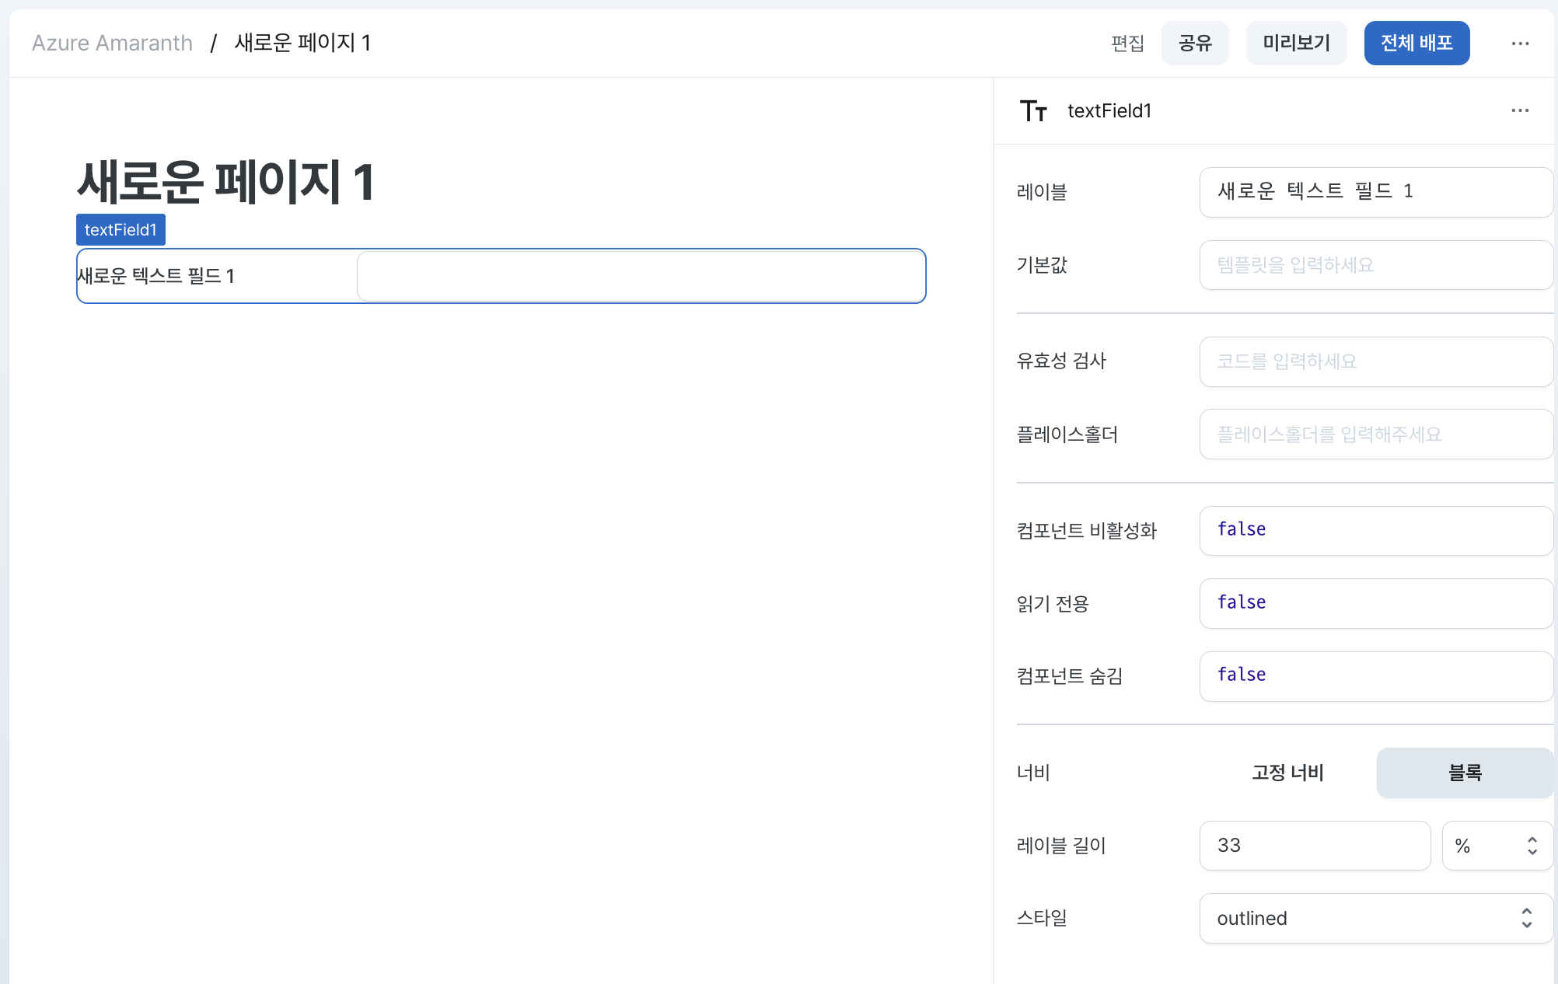This screenshot has height=984, width=1558.
Task: Click the 편집 edit mode icon
Action: tap(1127, 43)
